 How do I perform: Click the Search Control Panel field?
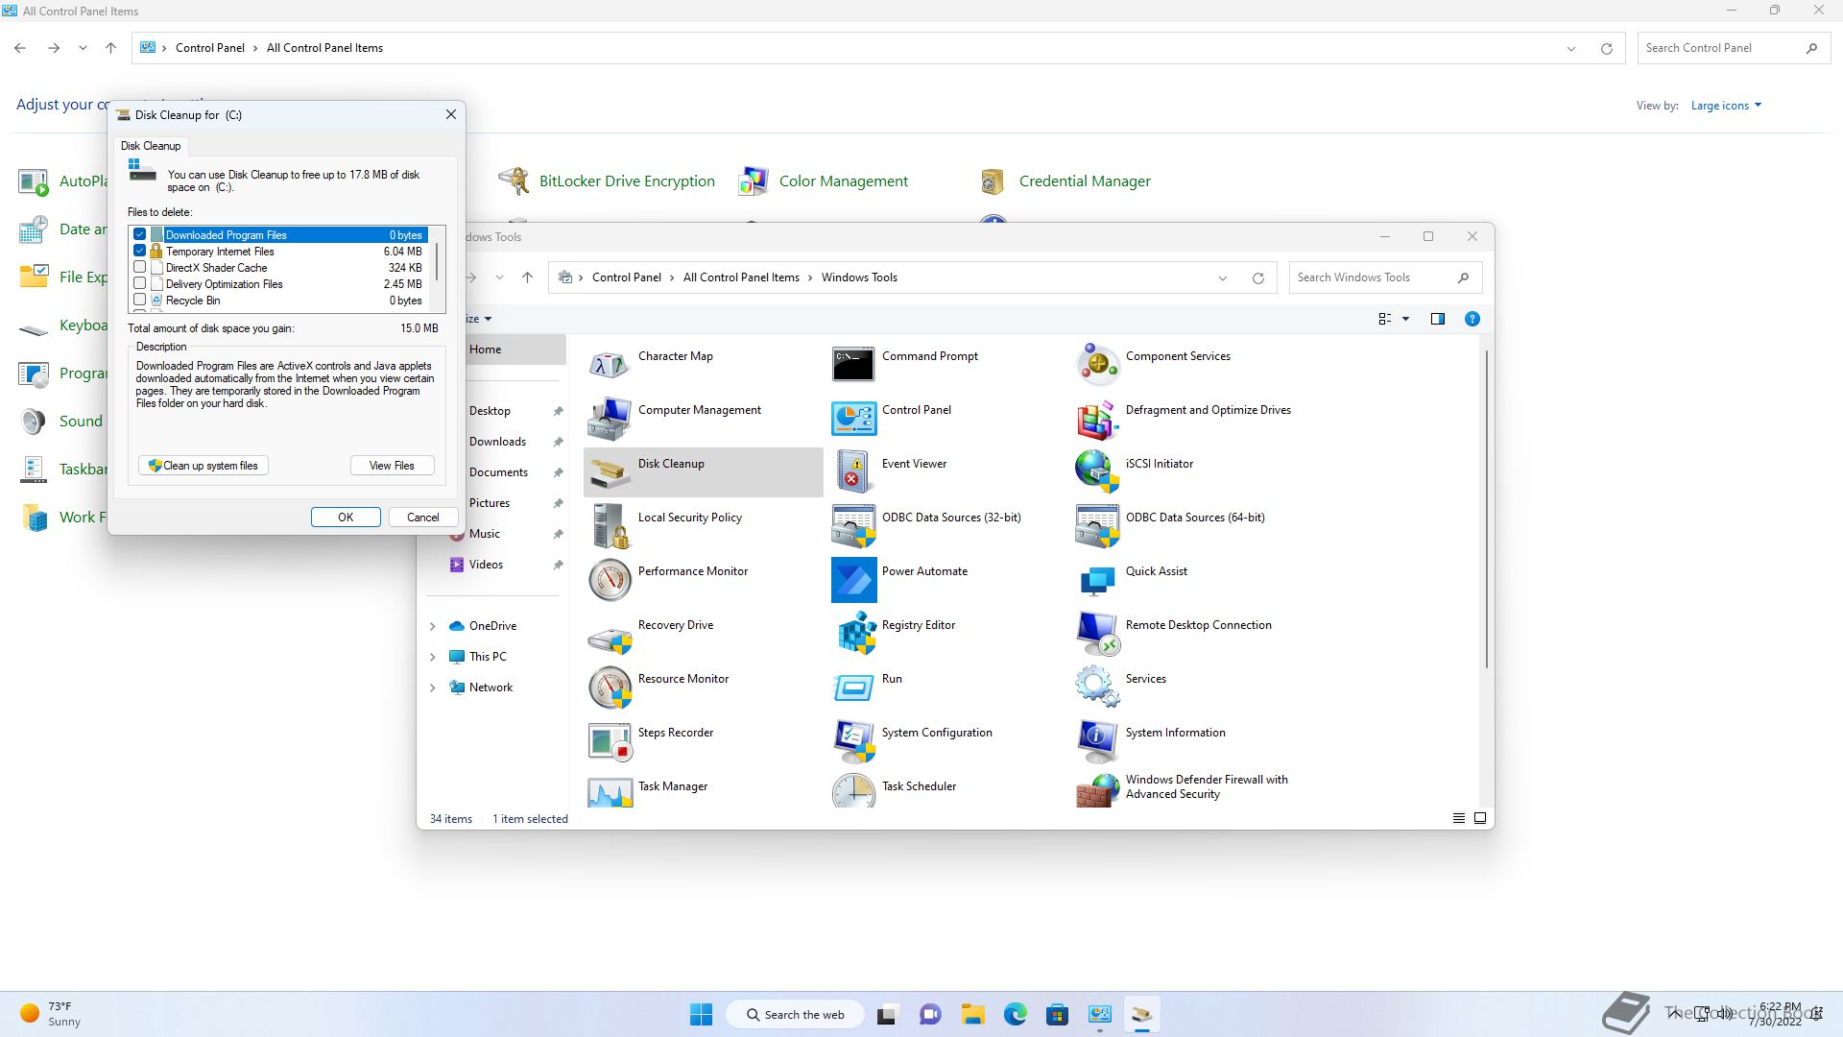click(x=1735, y=48)
